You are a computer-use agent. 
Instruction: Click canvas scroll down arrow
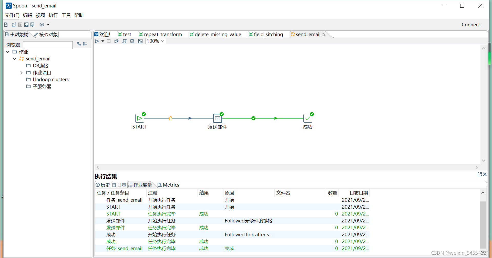[x=484, y=161]
